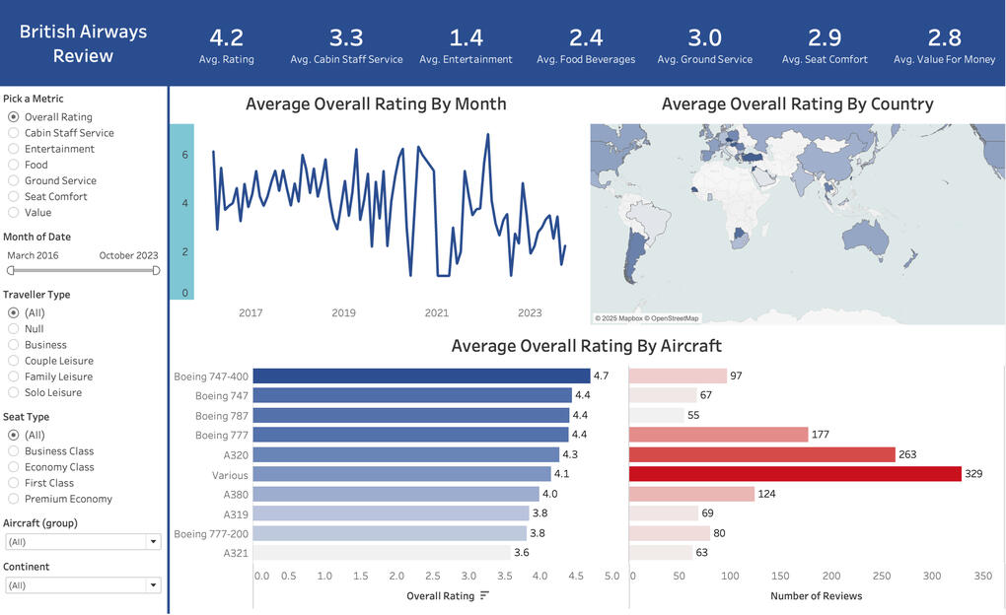Select Ground Service metric
Viewport: 1006px width, 615px height.
(13, 180)
